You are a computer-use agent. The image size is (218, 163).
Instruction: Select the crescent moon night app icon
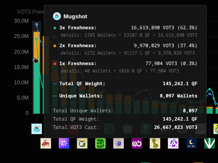[191, 143]
